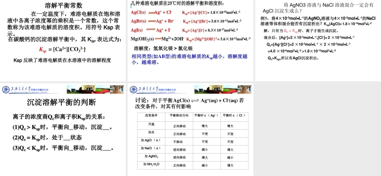The width and height of the screenshot is (381, 176).
Task: Click the AgCl(s) ⇌ Ag+ + Cl- equation
Action: (x=151, y=12)
